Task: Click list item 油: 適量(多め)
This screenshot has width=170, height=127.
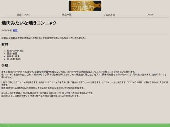Action: click(x=14, y=59)
